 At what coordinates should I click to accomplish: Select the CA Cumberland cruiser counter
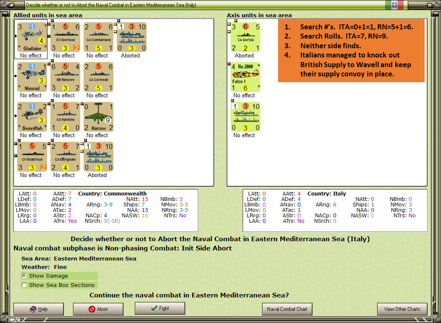[x=98, y=37]
